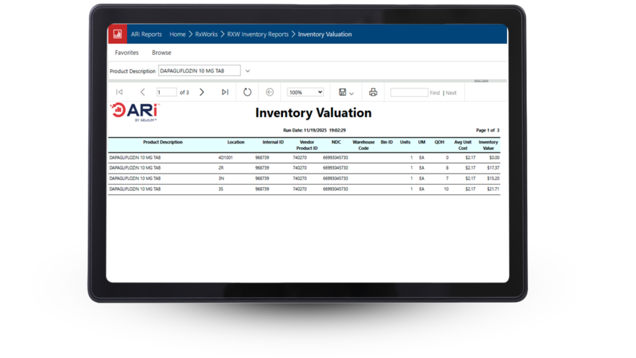Open the RxWorks breadcrumb link
This screenshot has width=636, height=358.
coord(206,34)
